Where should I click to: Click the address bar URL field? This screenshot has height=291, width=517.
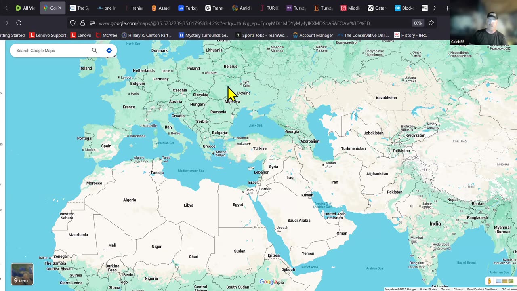click(234, 23)
